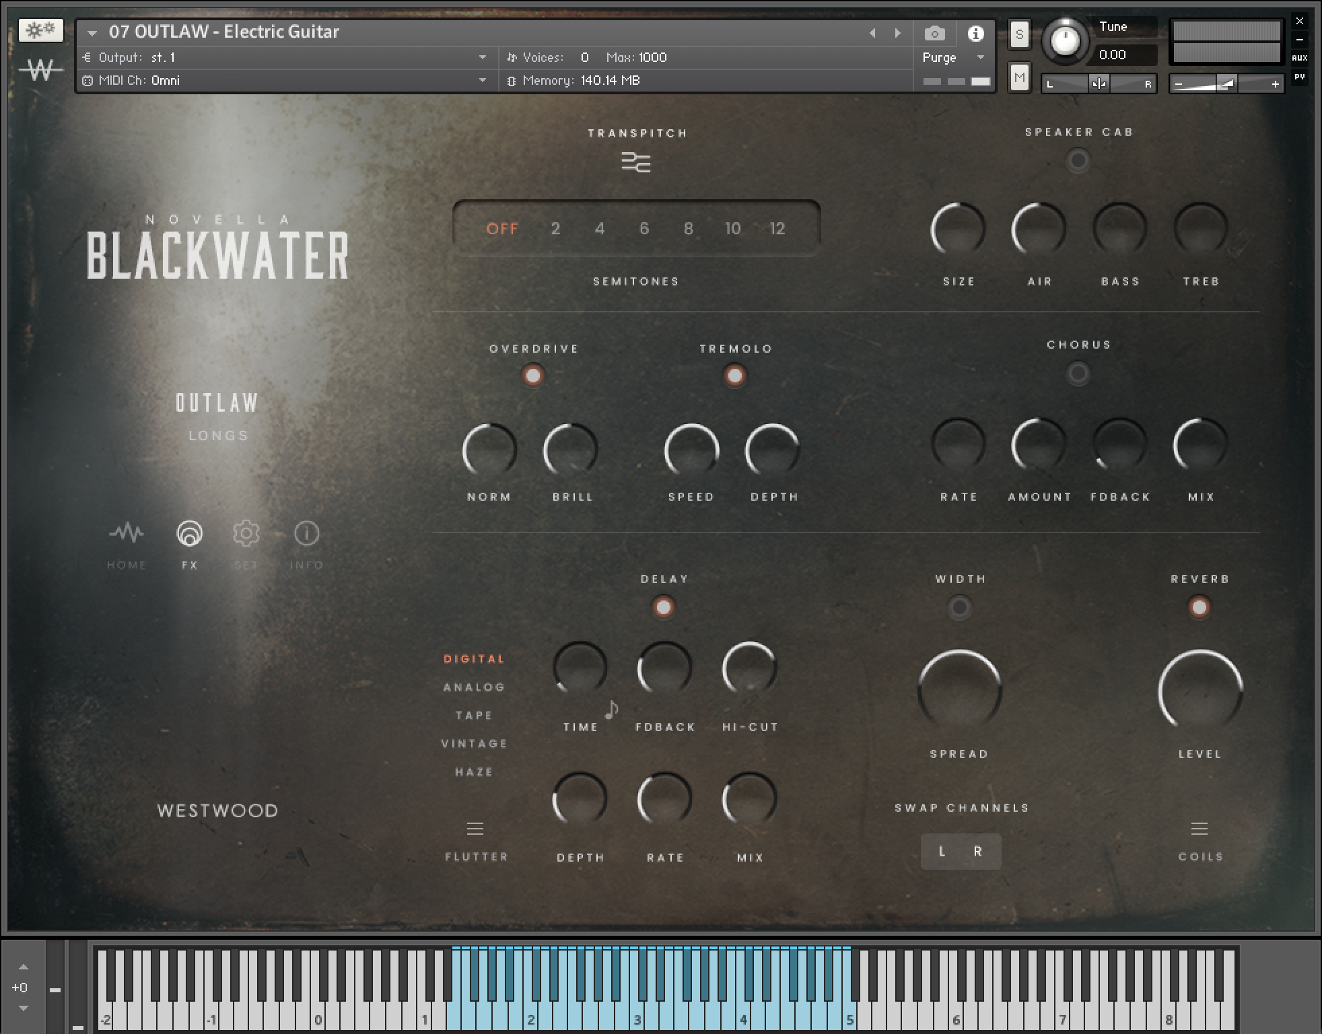Select the Analog delay type
The width and height of the screenshot is (1322, 1034).
474,687
